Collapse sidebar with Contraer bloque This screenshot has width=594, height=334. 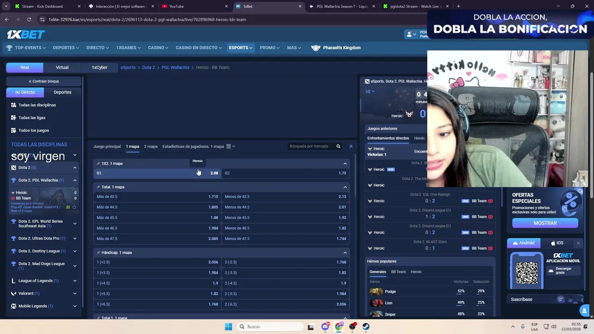tap(44, 81)
